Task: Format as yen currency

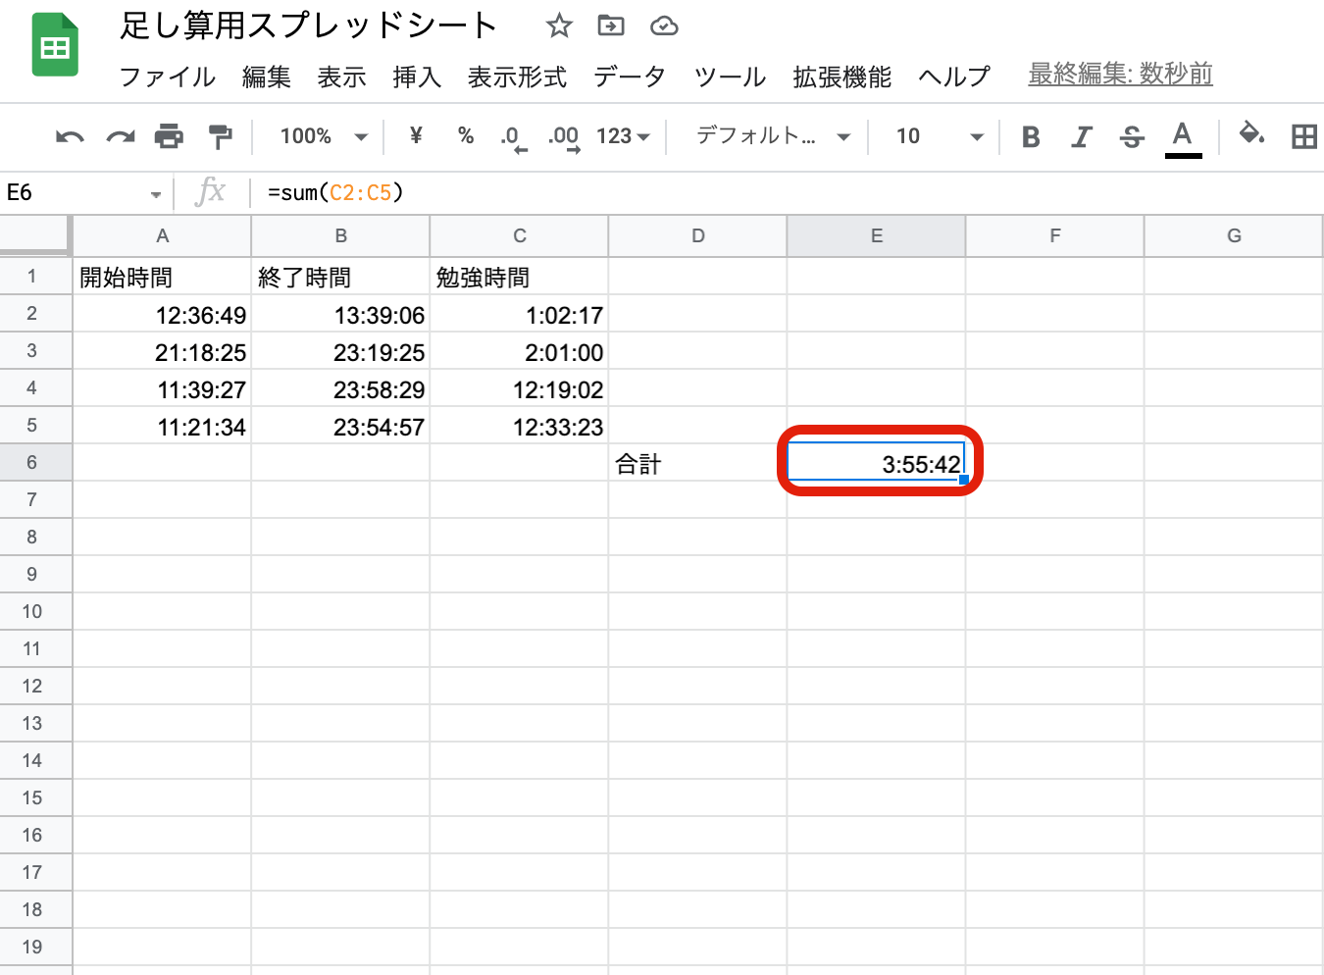Action: [x=416, y=135]
